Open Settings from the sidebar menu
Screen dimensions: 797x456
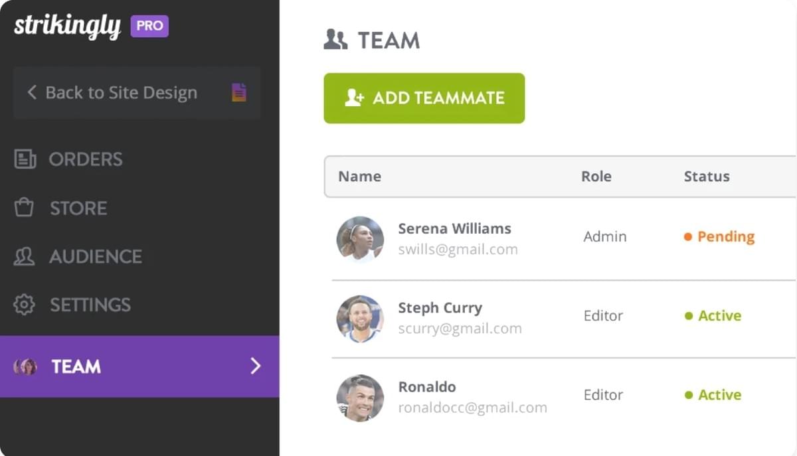coord(90,305)
